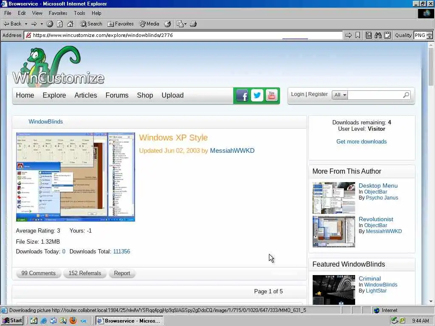Go to the Home page icon

click(x=70, y=24)
